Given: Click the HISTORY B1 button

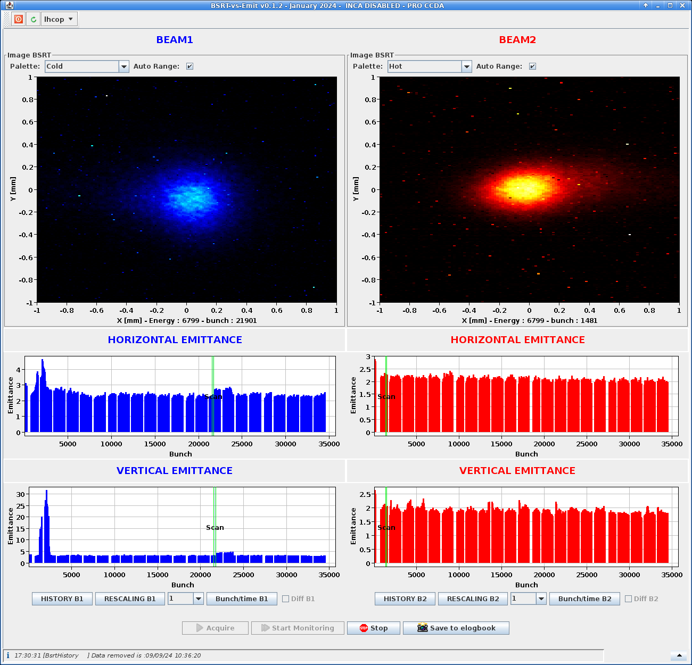Looking at the screenshot, I should (x=62, y=598).
